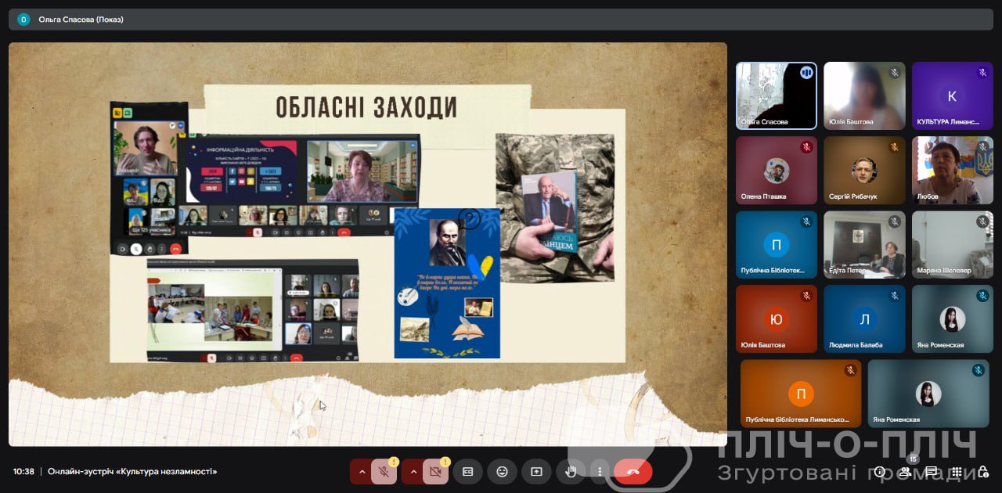1002x493 pixels.
Task: Toggle the muted microphone button
Action: pos(384,472)
